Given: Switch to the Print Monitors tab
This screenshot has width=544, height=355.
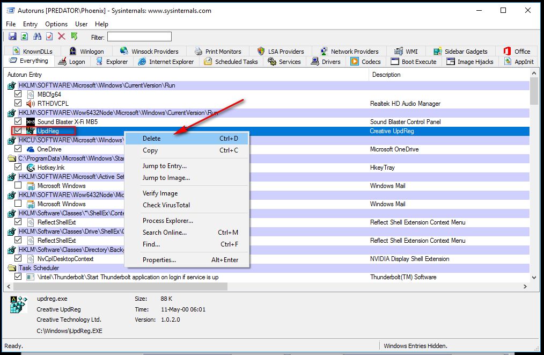Looking at the screenshot, I should click(x=218, y=52).
